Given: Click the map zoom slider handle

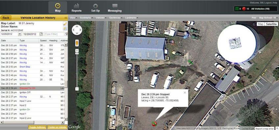Looking at the screenshot, I should [77, 53].
